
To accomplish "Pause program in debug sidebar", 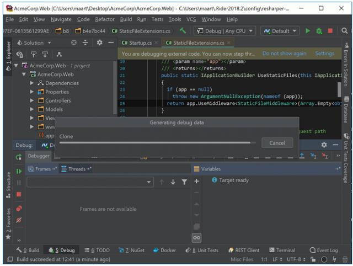I will [19, 183].
